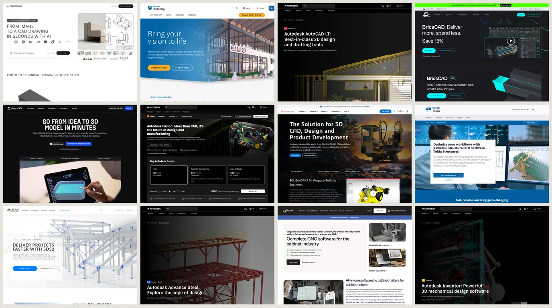This screenshot has width=552, height=308.
Task: Select the Fusion for Design pricing card
Action: 246,175
